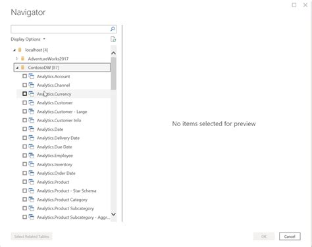Select the AdventureWorks2017 label

(x=48, y=58)
